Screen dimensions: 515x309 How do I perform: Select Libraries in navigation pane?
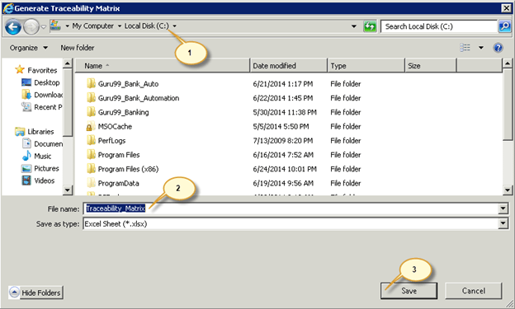40,132
